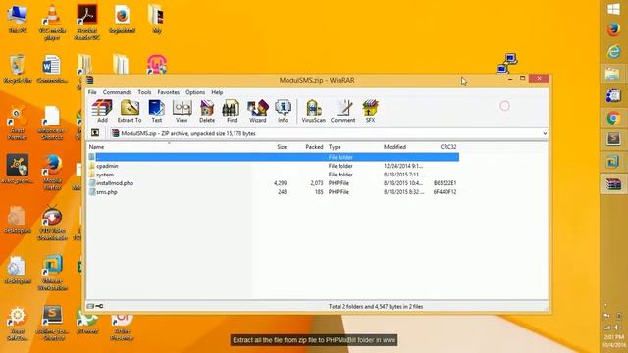Expand the archive path dropdown arrow

545,133
